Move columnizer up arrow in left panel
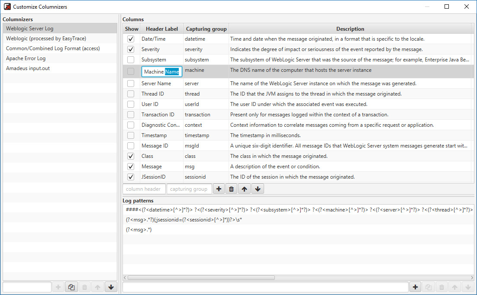477x295 pixels. point(98,287)
